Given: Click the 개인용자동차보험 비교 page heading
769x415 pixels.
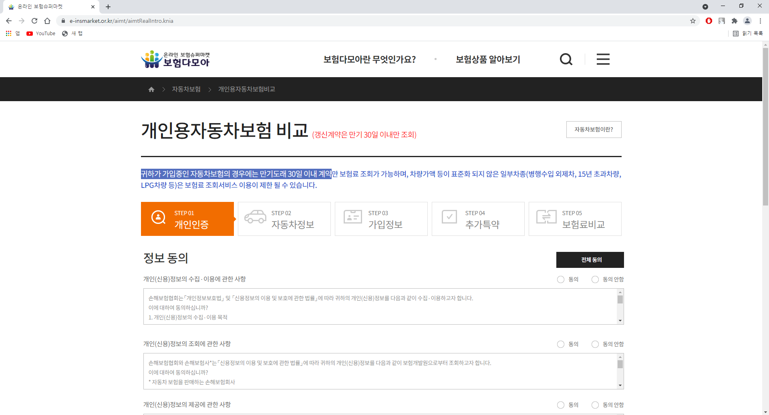Looking at the screenshot, I should pos(225,130).
